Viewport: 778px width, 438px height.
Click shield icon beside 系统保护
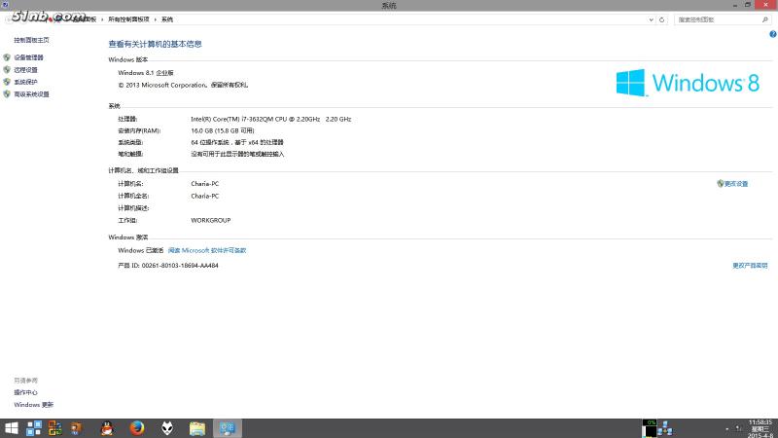click(x=7, y=82)
